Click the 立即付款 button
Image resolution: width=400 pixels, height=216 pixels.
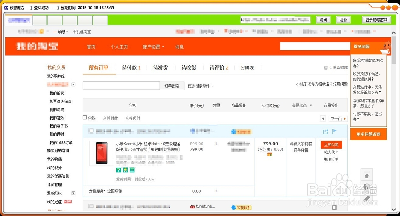coord(331,145)
